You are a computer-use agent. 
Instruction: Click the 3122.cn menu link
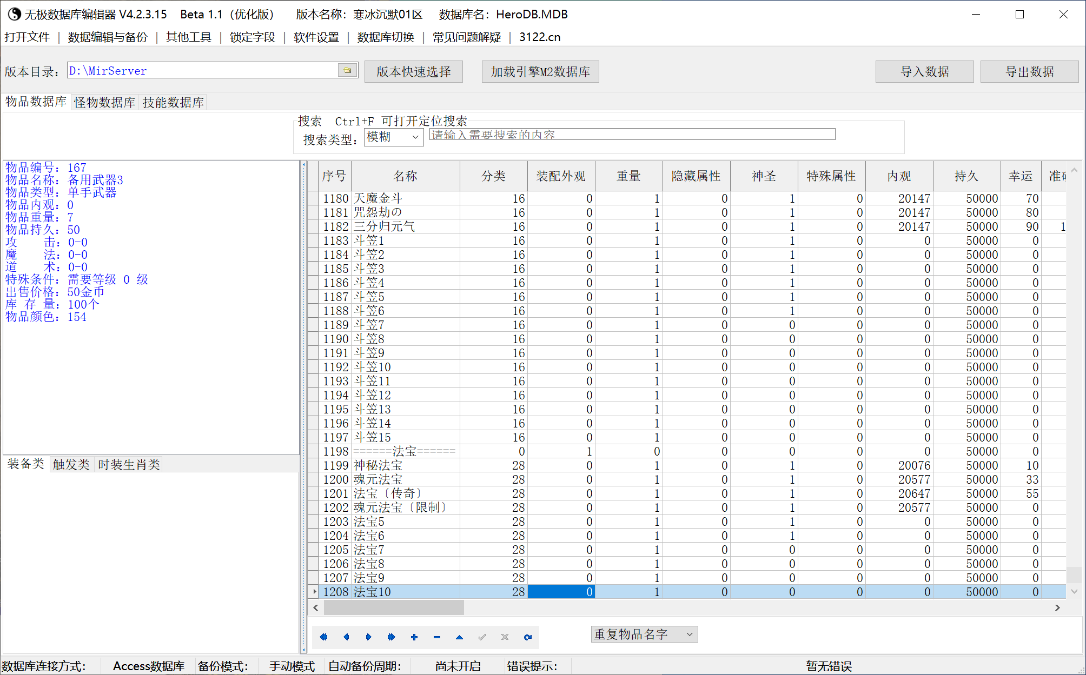pyautogui.click(x=540, y=37)
